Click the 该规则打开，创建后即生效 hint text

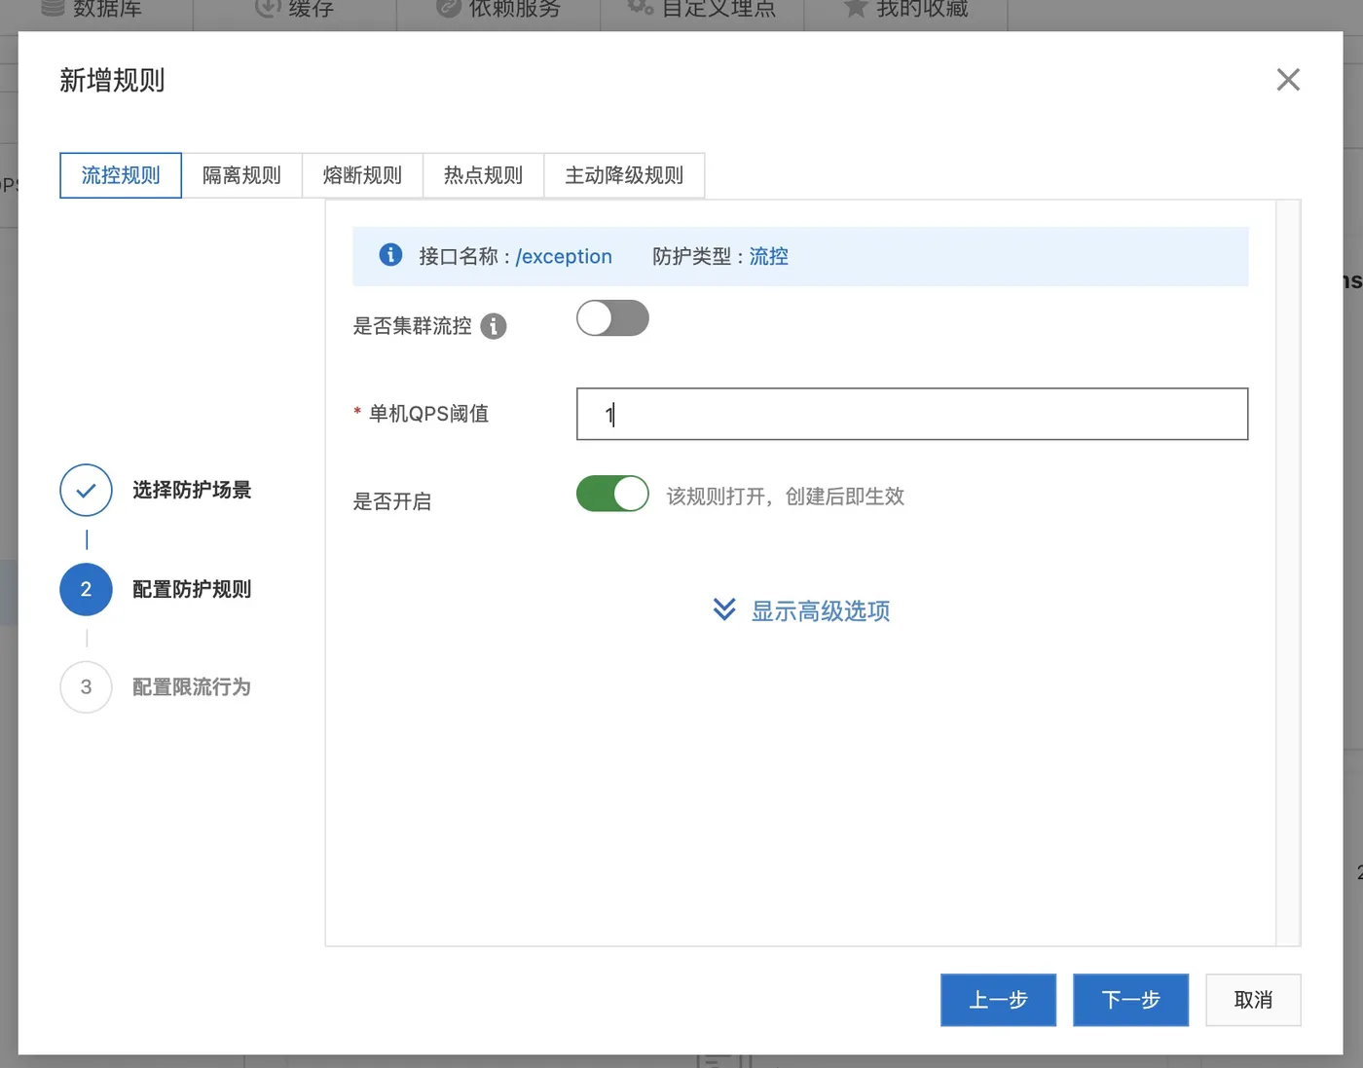click(786, 497)
